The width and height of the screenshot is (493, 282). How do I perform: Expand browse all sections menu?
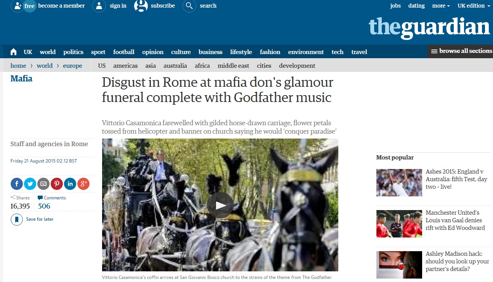coord(460,51)
